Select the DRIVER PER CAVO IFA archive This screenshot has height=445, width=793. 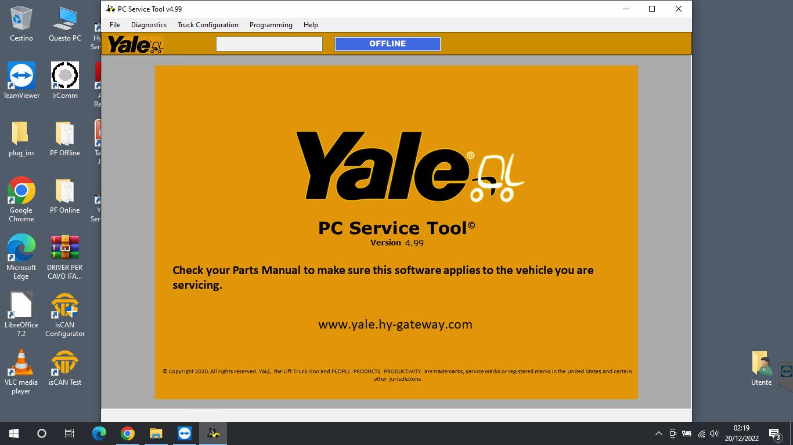pyautogui.click(x=65, y=257)
